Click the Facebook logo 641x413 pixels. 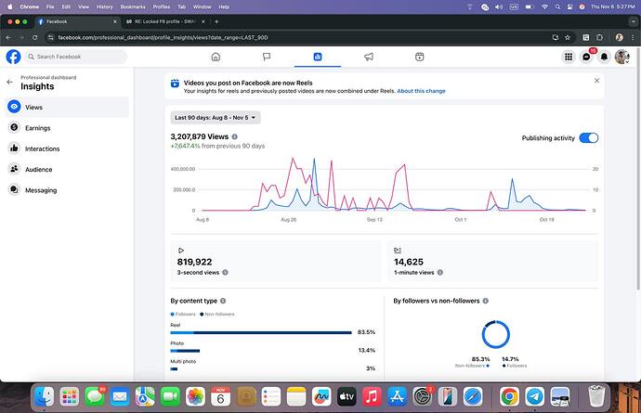[x=14, y=57]
